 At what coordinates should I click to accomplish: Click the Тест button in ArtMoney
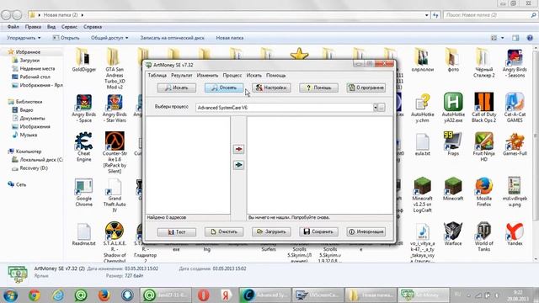click(177, 231)
